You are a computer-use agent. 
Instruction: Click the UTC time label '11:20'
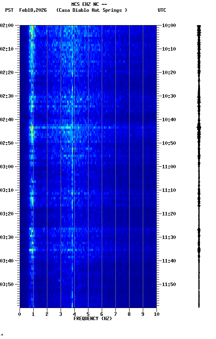click(x=169, y=214)
